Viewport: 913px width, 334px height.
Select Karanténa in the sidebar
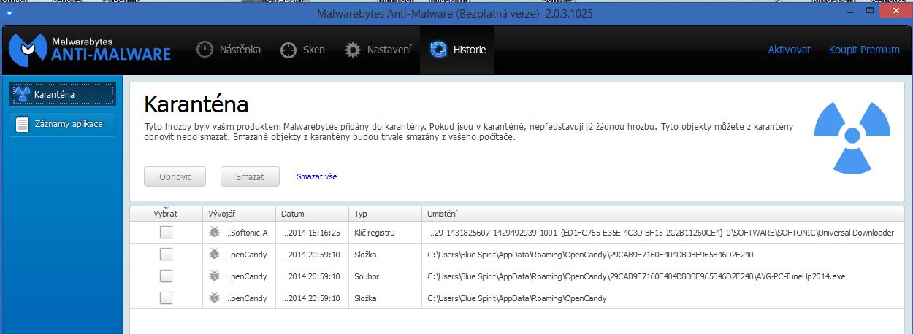[x=62, y=94]
